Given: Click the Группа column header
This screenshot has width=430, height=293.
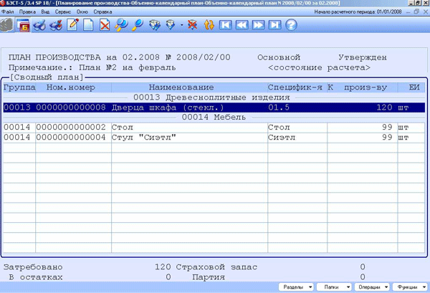Looking at the screenshot, I should [19, 87].
